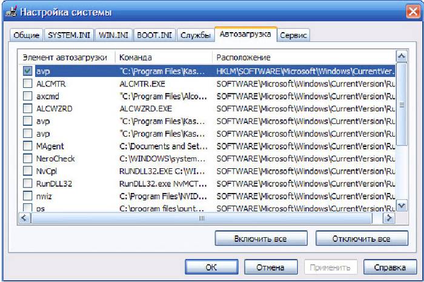424x282 pixels.
Task: Check the RunDLL32 startup entry
Action: point(27,183)
